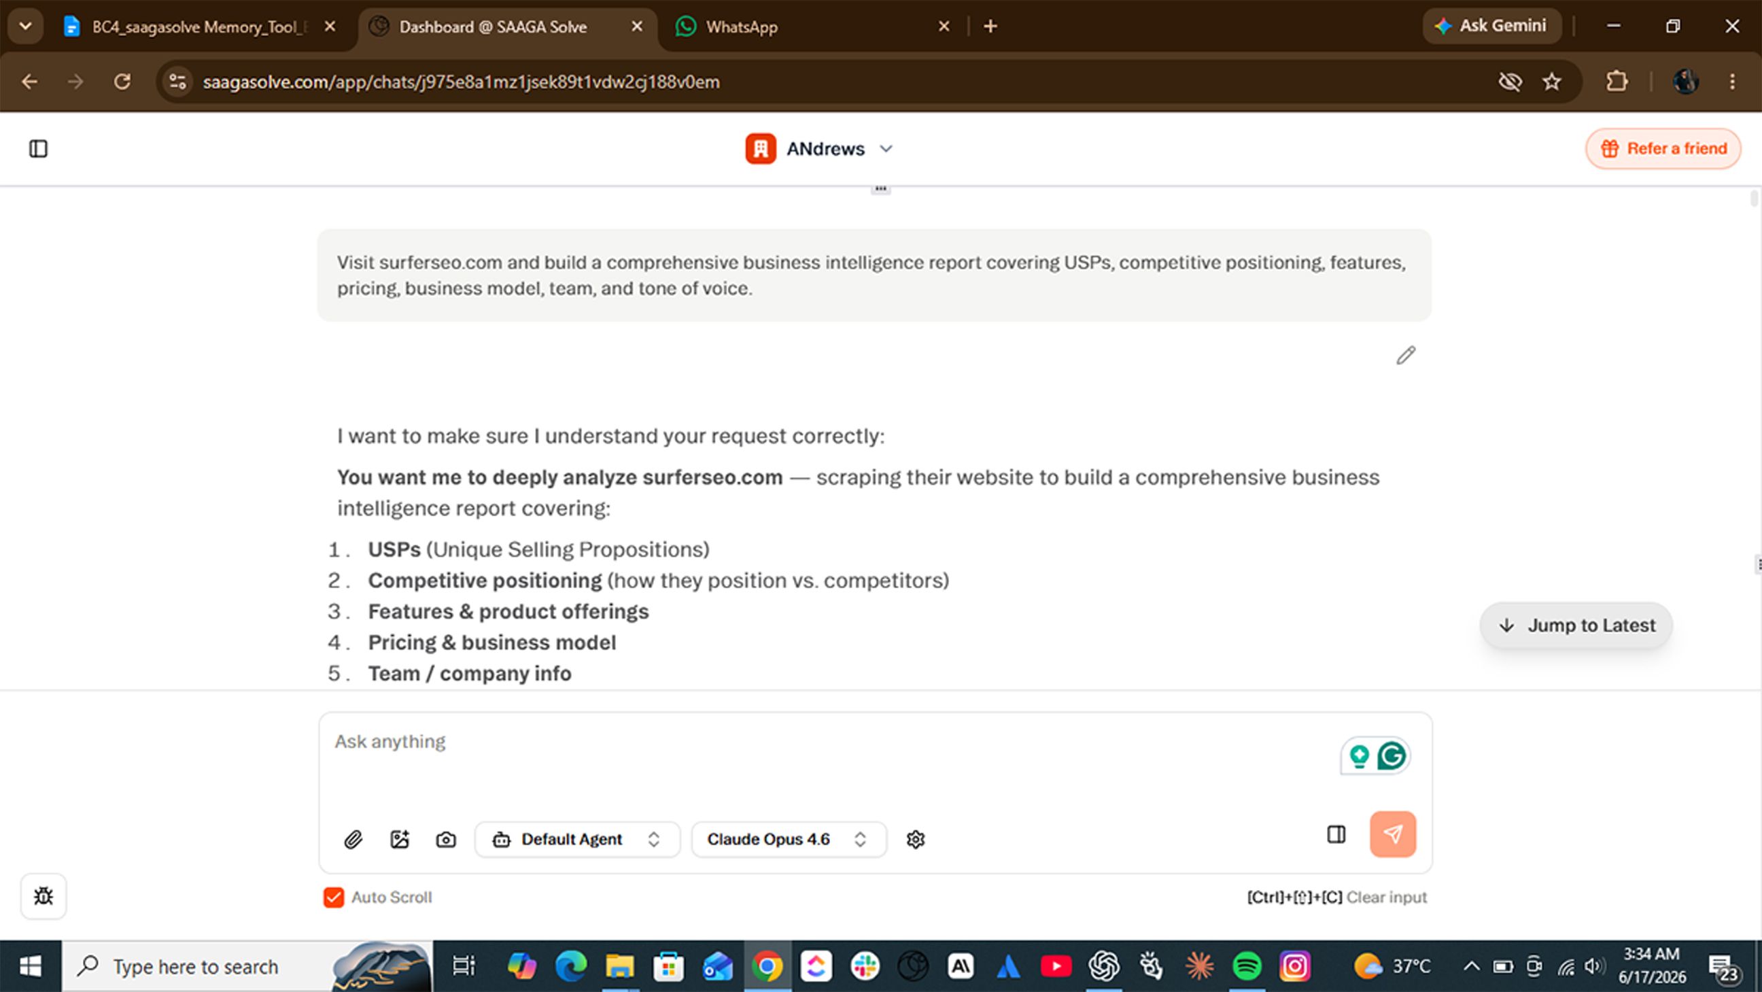Launch Microsoft Edge from taskbar
This screenshot has width=1762, height=992.
coord(570,966)
